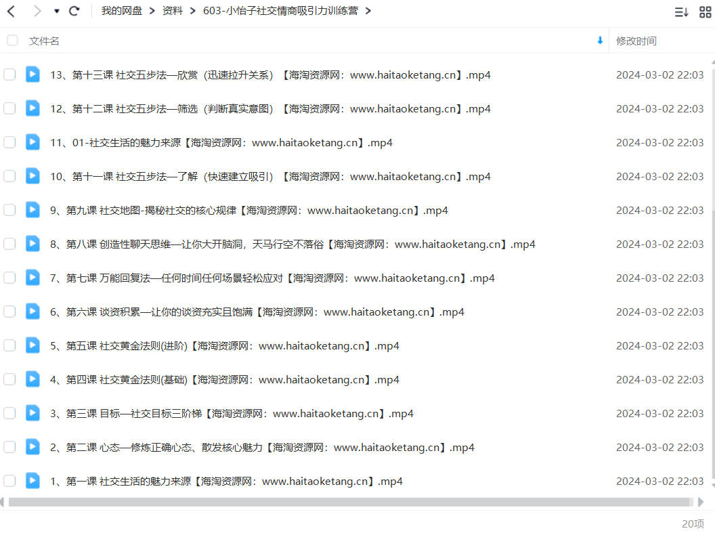The image size is (715, 533).
Task: Tick the select-all checkbox beside 文件名
Action: click(12, 41)
